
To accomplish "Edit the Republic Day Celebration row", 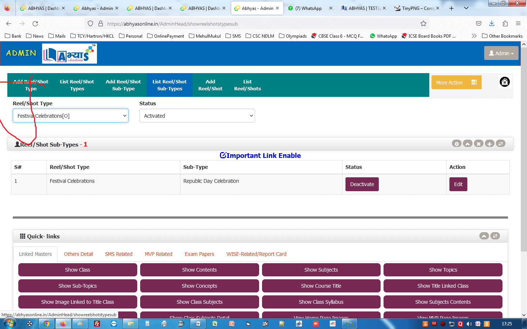I will click(x=458, y=184).
